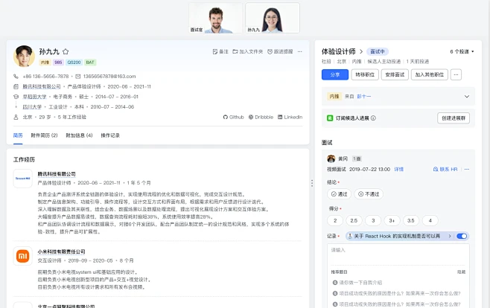Toggle the React Hook record switch
490x308 pixels.
(462, 236)
